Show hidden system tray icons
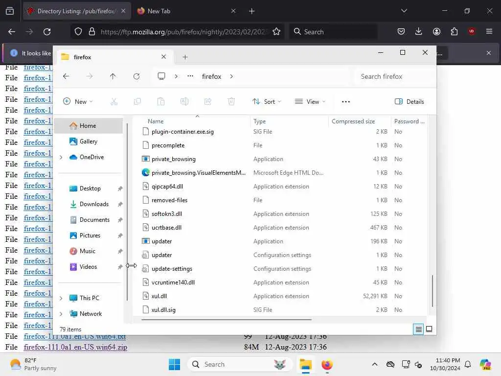The image size is (501, 376). pyautogui.click(x=375, y=364)
